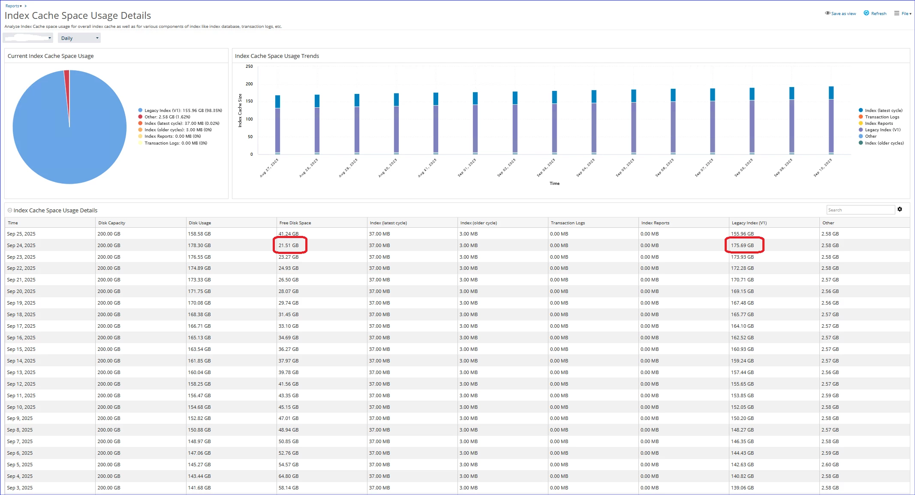Sort by Free Disk Space column header

point(295,223)
